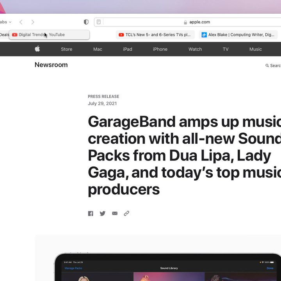Expand the tab groups dropdown chevron

[x=10, y=22]
